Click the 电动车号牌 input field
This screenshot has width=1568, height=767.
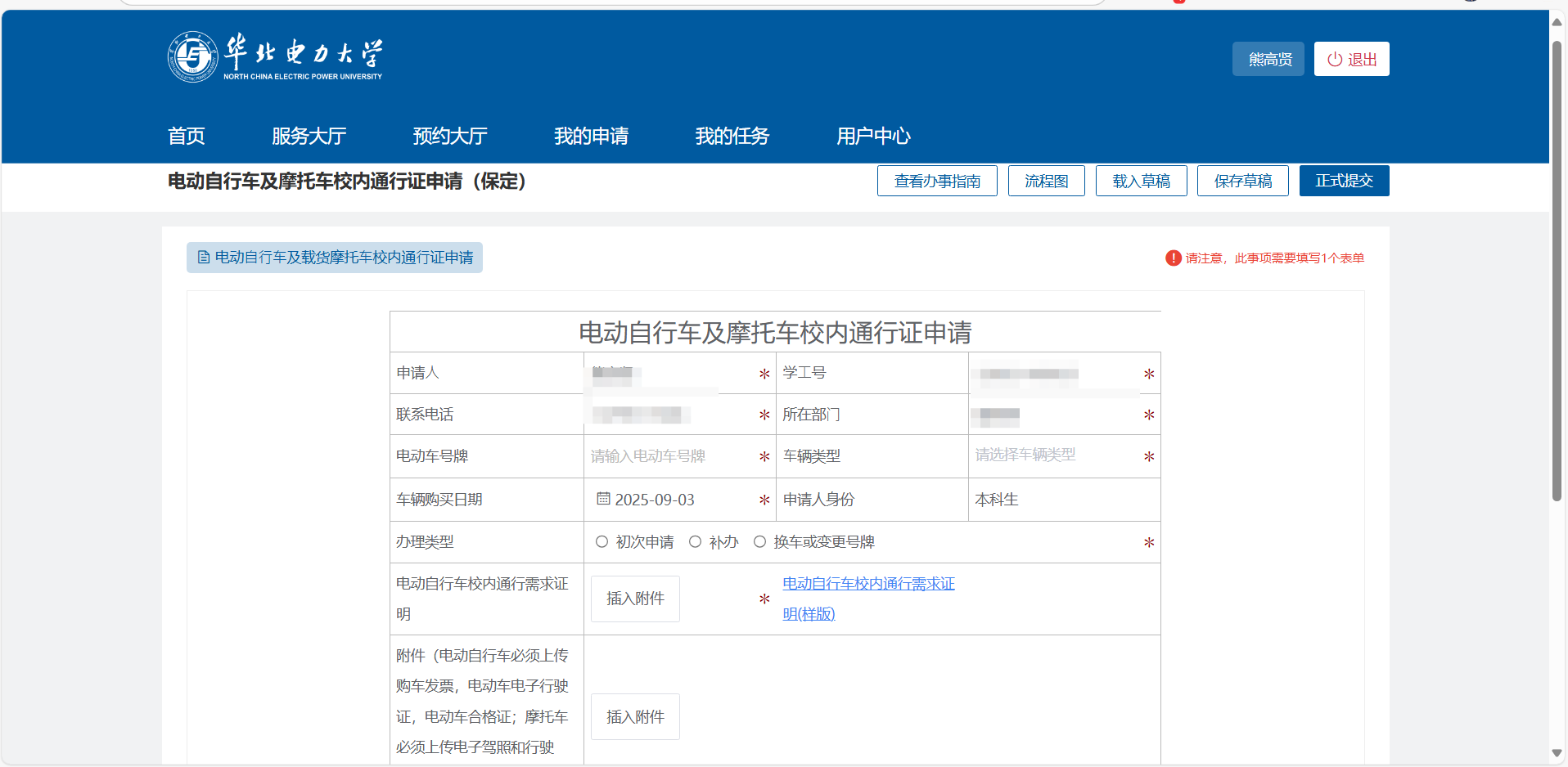670,456
